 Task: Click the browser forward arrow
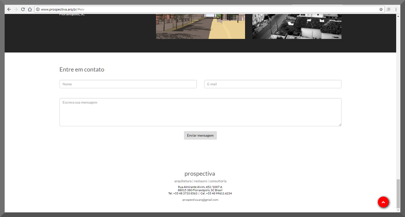pos(16,9)
